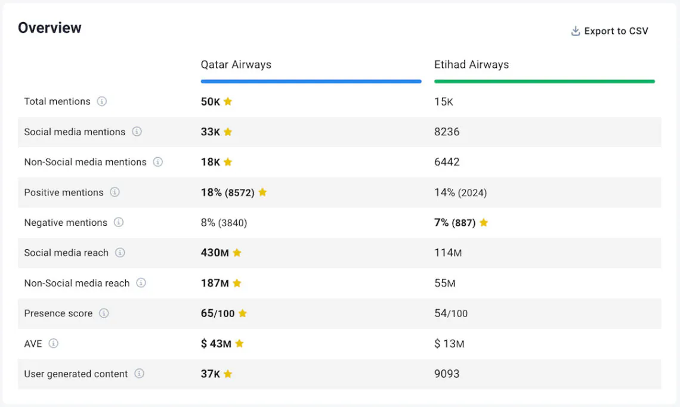Click Qatar's 187M non-social reach value
680x407 pixels.
click(x=215, y=283)
